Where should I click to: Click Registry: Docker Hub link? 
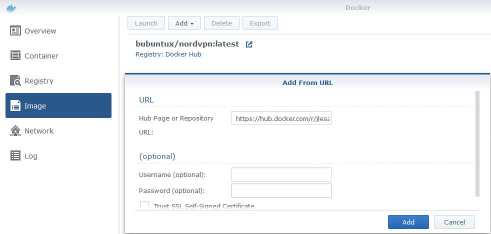pyautogui.click(x=168, y=54)
